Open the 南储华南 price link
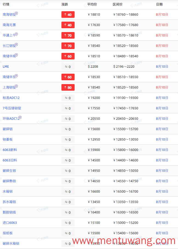The width and height of the screenshot is (178, 249). coord(9,56)
